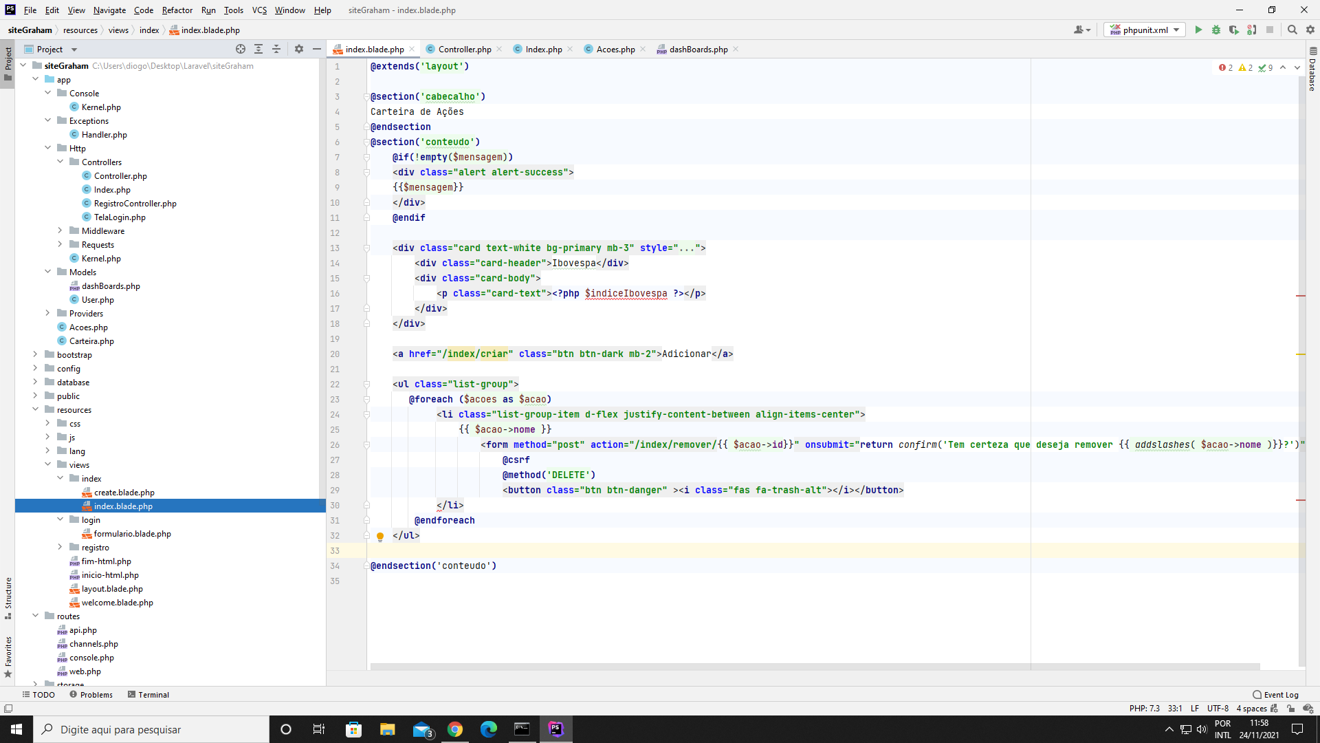Image resolution: width=1320 pixels, height=743 pixels.
Task: Switch to the Index.php editor tab
Action: (544, 49)
